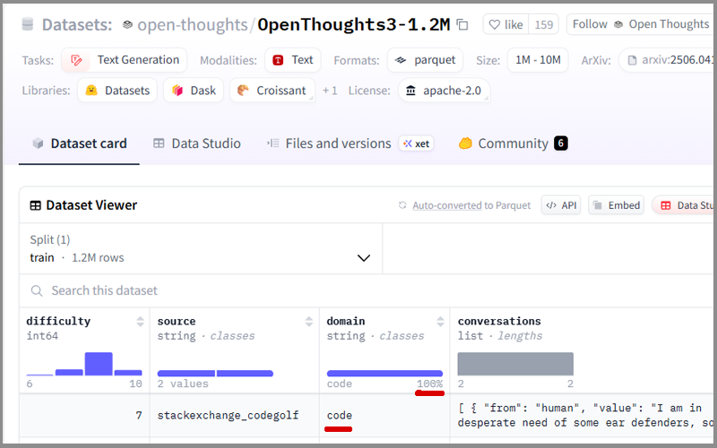Sort by the source column arrows
Screen dimensions: 717x448
click(309, 322)
